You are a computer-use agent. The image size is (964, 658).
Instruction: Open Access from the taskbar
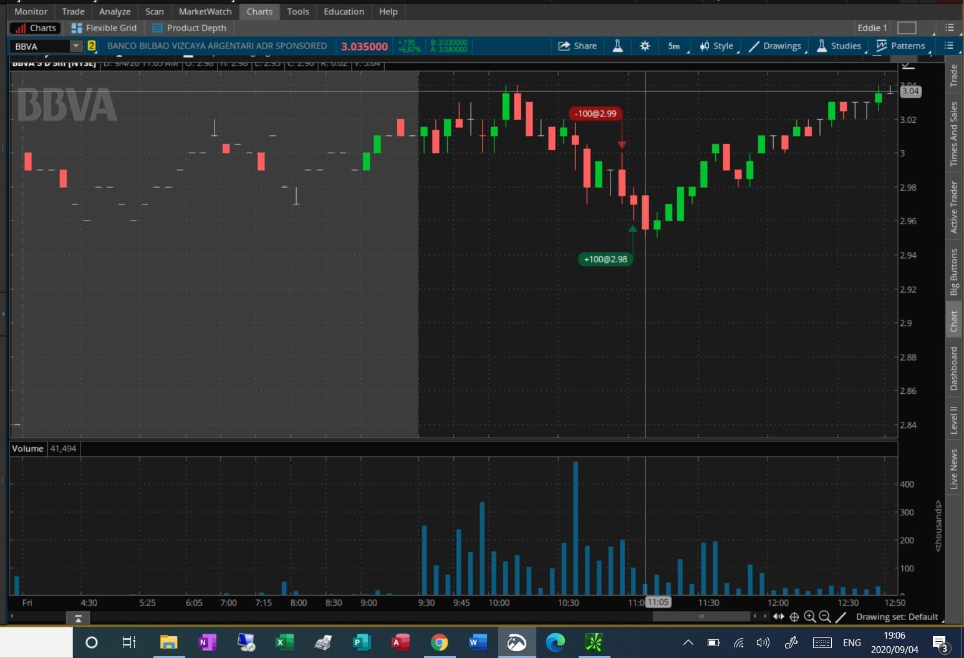point(400,642)
